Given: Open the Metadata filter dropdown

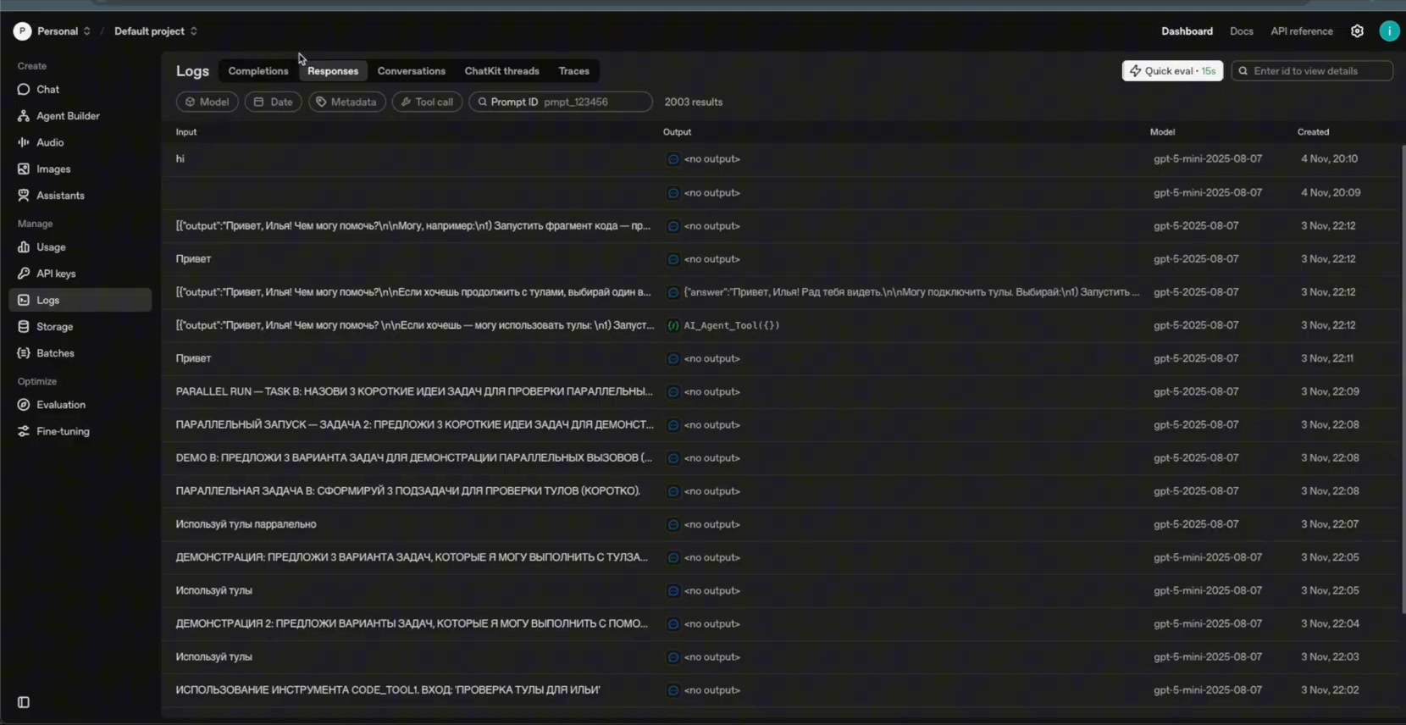Looking at the screenshot, I should [x=347, y=102].
